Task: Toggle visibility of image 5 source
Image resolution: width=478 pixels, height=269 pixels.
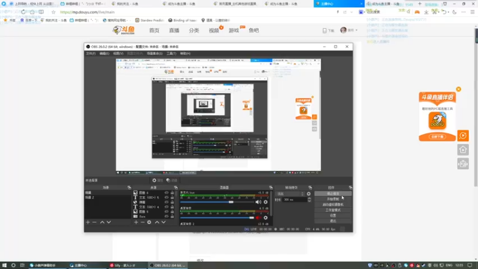Action: pyautogui.click(x=167, y=212)
